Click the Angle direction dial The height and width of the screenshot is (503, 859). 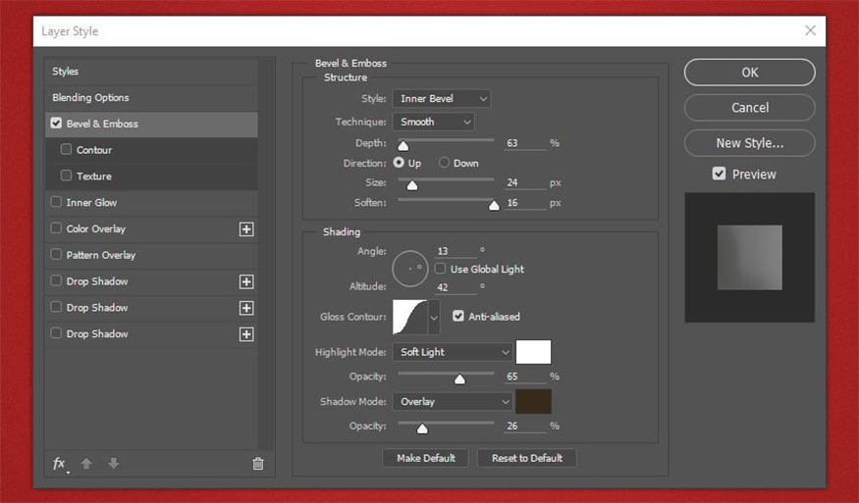point(409,268)
